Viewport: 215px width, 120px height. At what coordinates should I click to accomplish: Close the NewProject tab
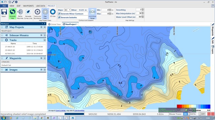[77, 24]
